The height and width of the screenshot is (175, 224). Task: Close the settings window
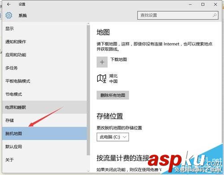[x=215, y=4]
